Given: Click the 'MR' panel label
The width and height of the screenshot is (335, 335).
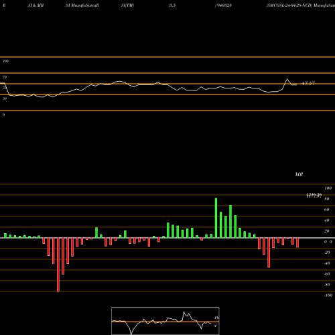Looking at the screenshot, I should [x=299, y=174].
